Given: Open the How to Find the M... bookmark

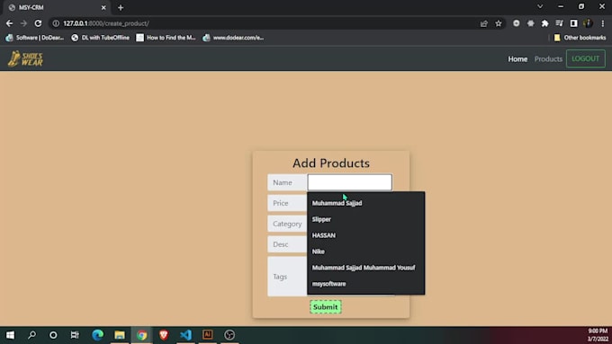Looking at the screenshot, I should [166, 38].
